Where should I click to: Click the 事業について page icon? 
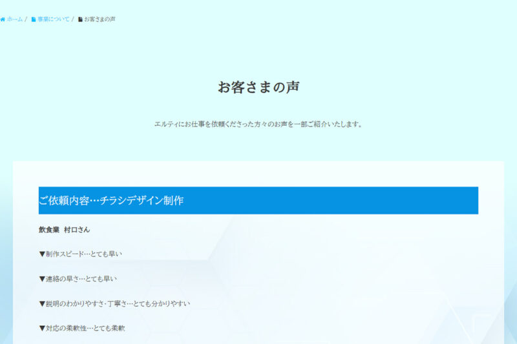click(x=34, y=19)
